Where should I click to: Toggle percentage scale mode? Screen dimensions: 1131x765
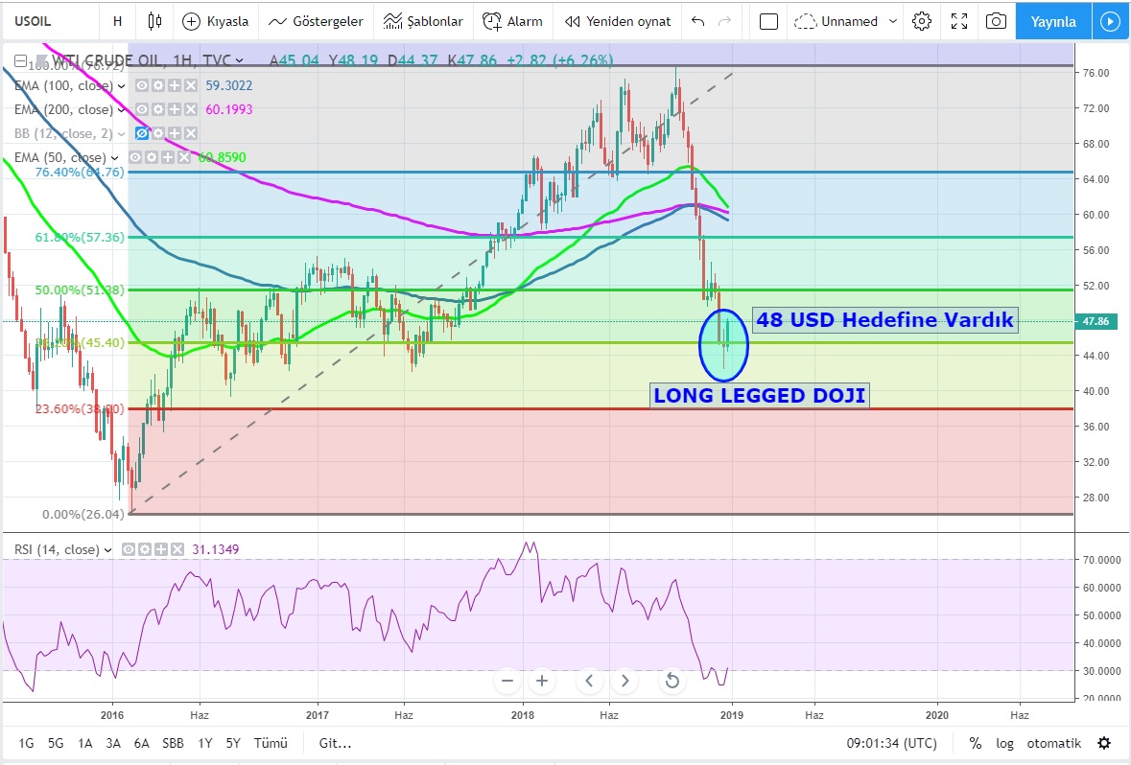click(x=976, y=743)
